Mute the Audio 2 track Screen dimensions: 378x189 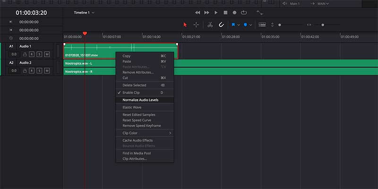coord(47,71)
